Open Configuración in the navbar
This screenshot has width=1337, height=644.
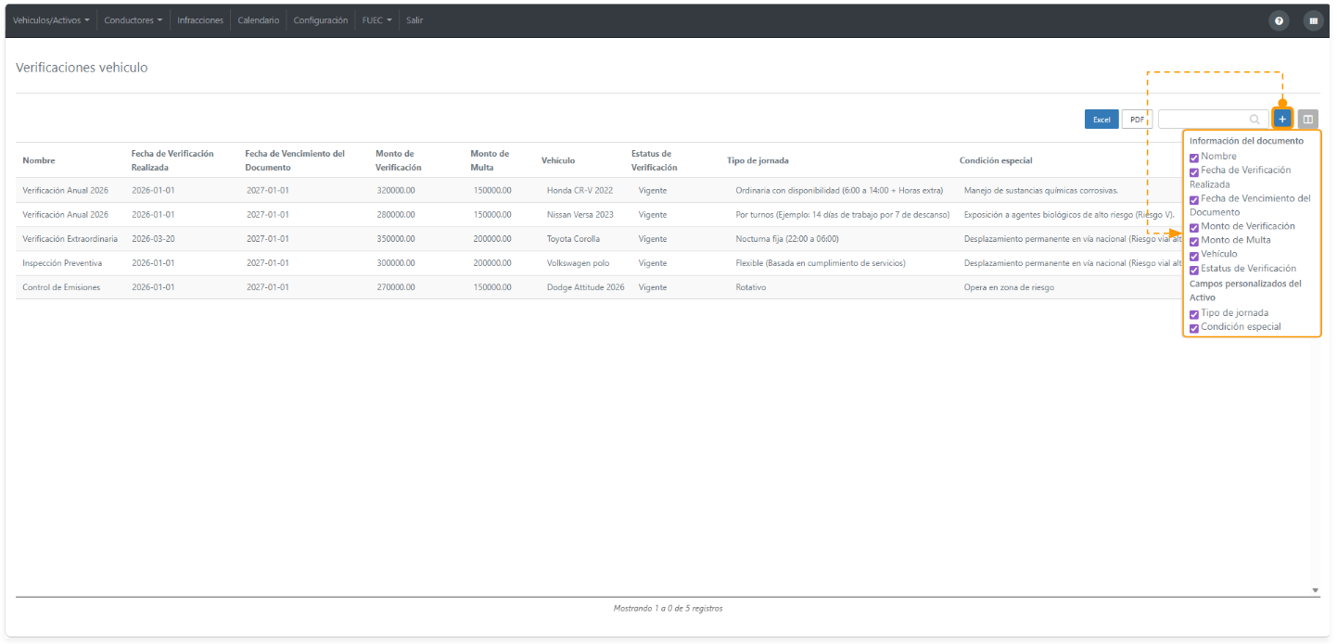[321, 20]
